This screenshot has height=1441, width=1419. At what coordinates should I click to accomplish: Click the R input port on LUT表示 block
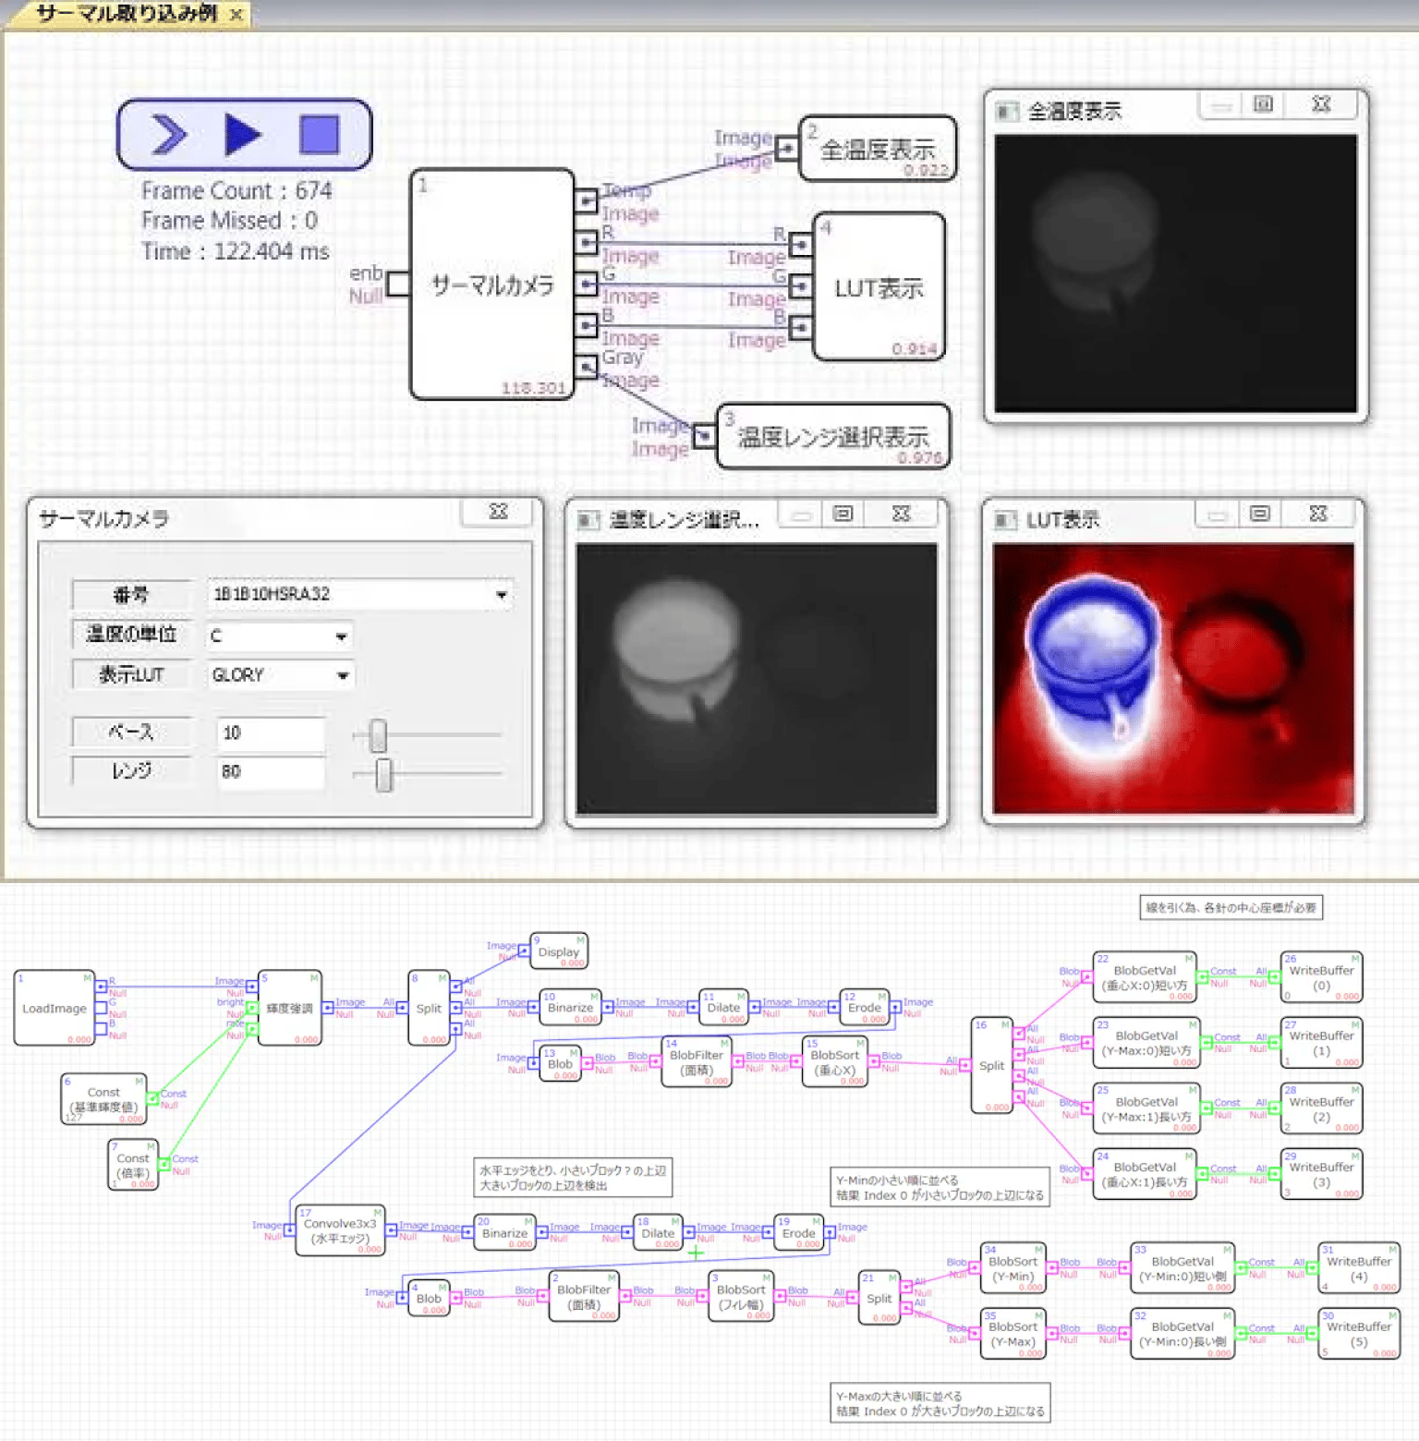tap(801, 245)
